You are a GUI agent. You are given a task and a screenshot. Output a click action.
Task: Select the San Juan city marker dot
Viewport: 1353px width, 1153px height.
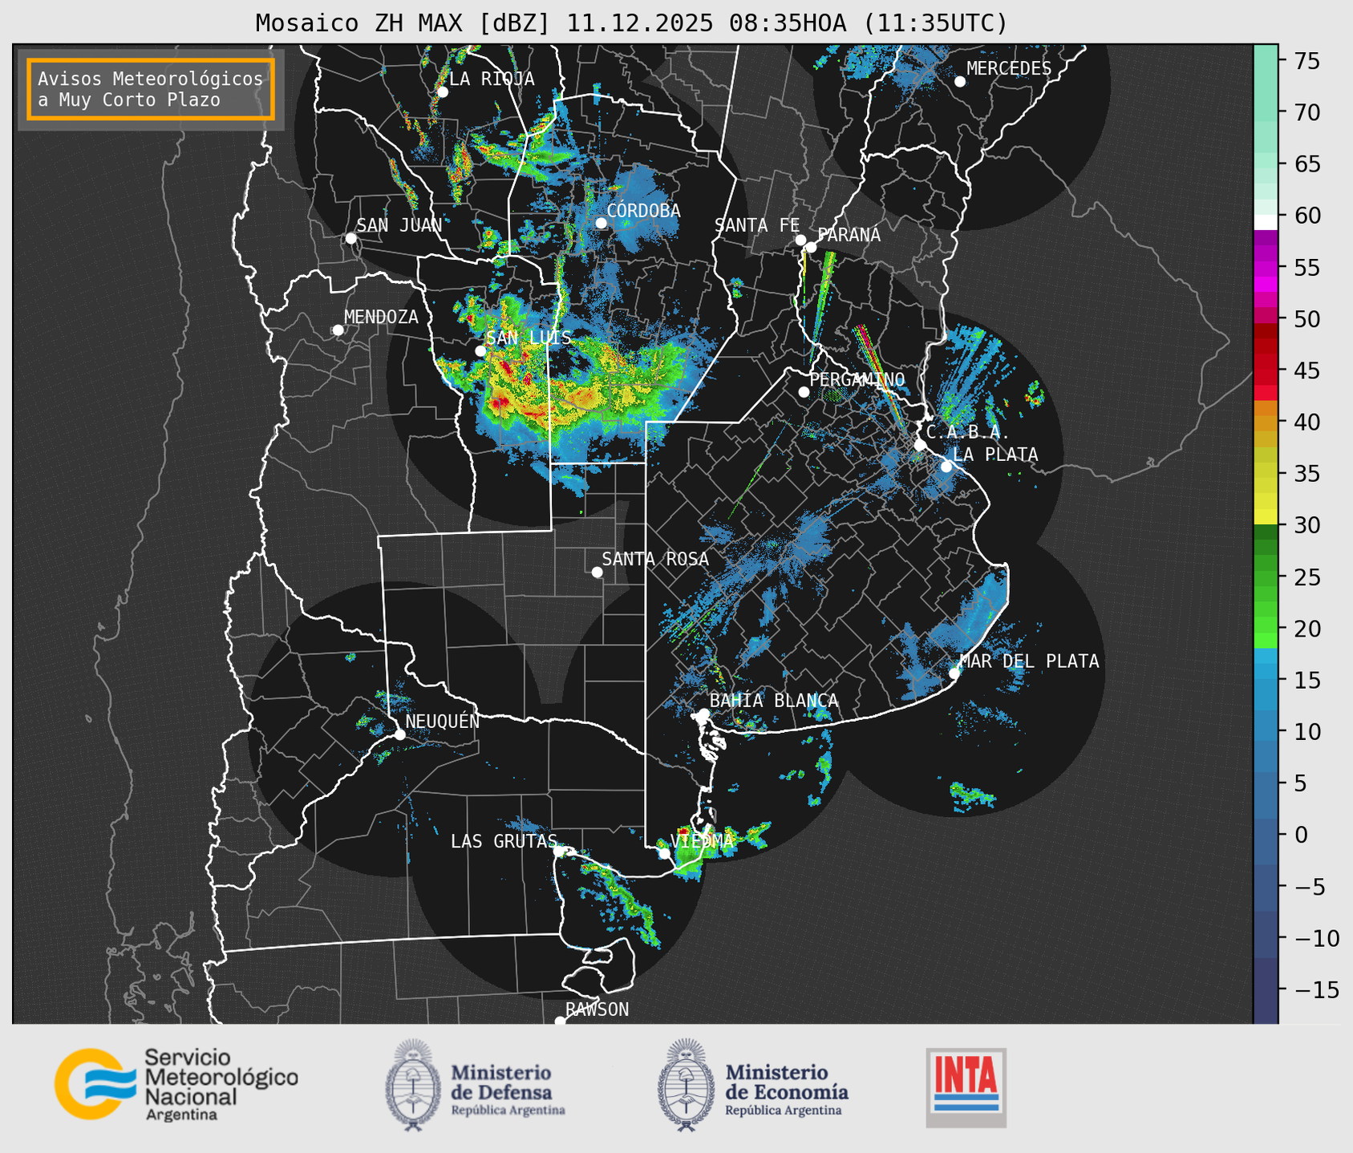(350, 238)
